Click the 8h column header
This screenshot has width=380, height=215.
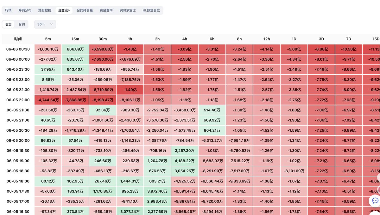tap(239, 39)
